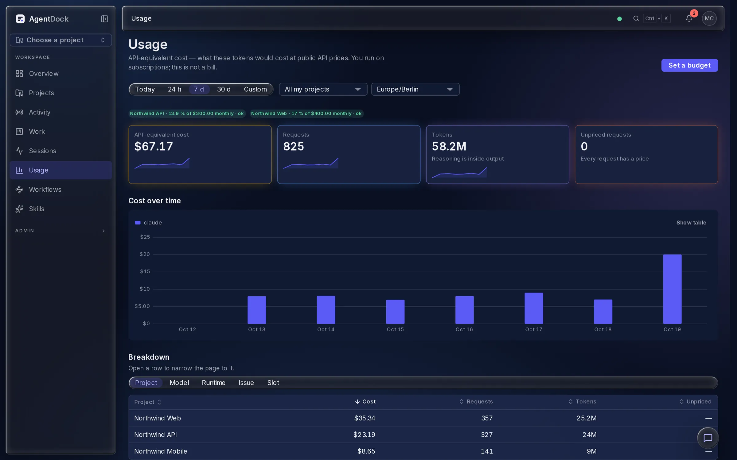Open the All my projects dropdown

(x=323, y=89)
